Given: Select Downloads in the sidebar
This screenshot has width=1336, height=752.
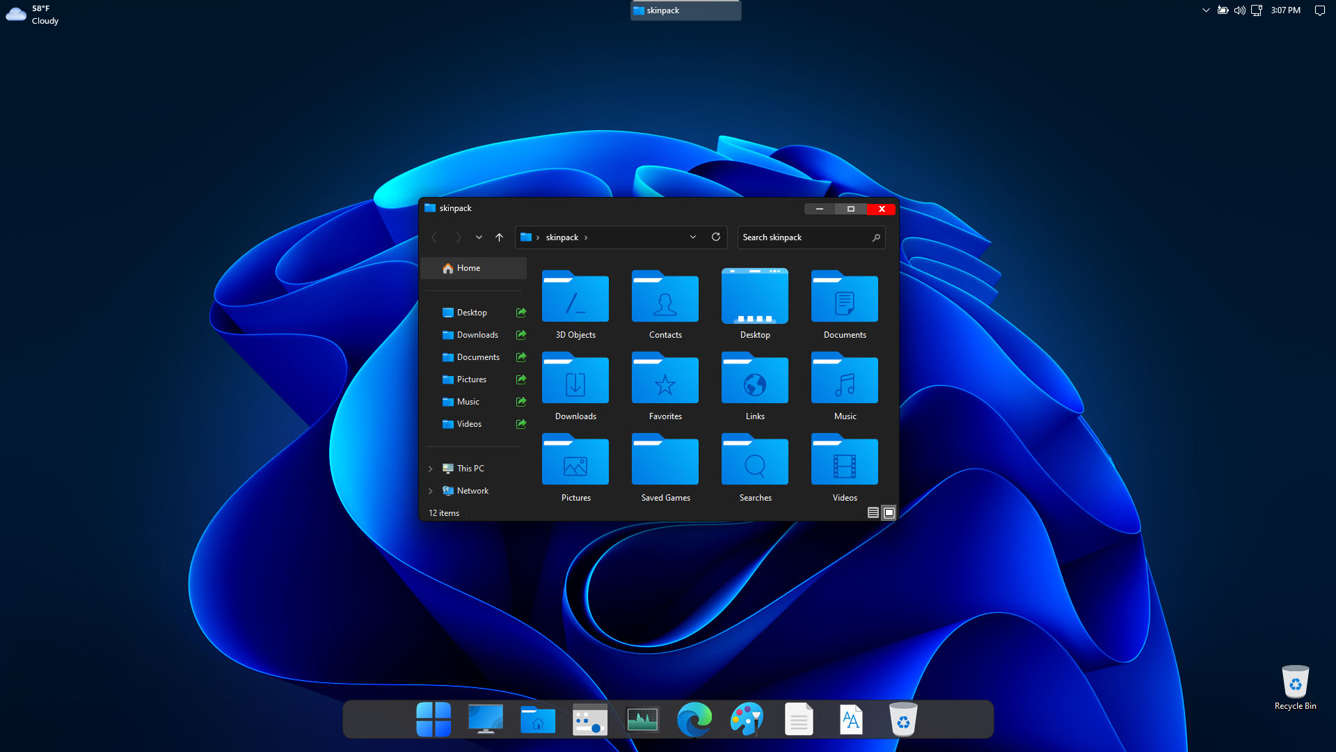Looking at the screenshot, I should point(477,335).
